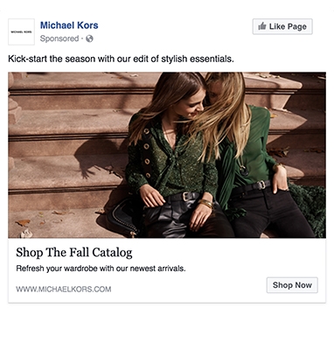The height and width of the screenshot is (350, 334).
Task: Click the globe public audience icon
Action: coord(89,38)
